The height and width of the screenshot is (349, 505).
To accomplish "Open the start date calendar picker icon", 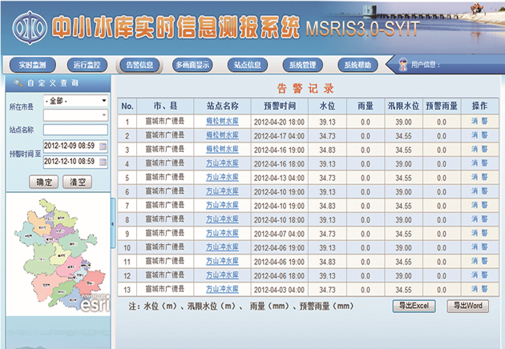I will (x=103, y=146).
